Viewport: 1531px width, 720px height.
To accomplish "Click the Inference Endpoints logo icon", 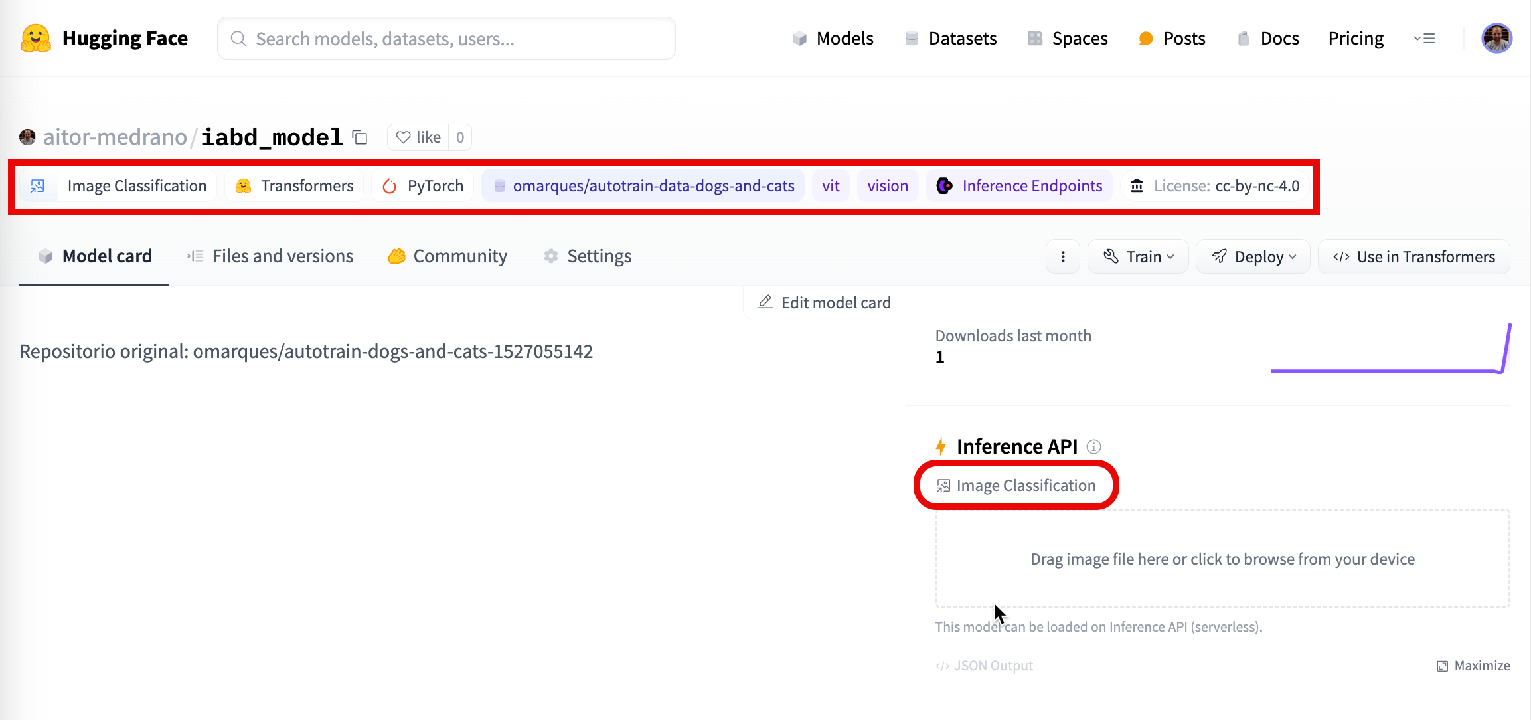I will click(945, 186).
